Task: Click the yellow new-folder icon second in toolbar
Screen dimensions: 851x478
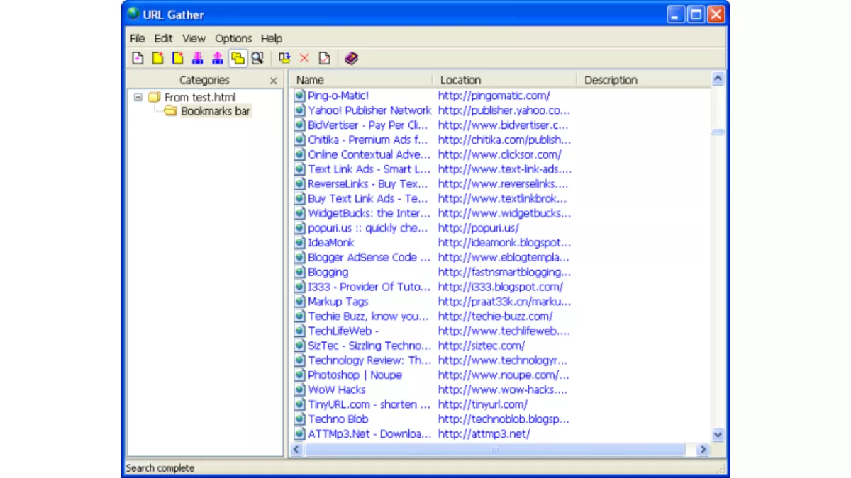Action: [x=158, y=59]
